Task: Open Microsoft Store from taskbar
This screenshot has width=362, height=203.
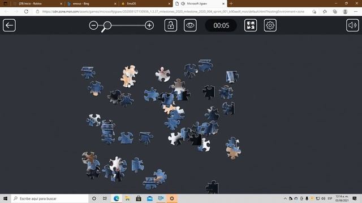Action: (139, 198)
